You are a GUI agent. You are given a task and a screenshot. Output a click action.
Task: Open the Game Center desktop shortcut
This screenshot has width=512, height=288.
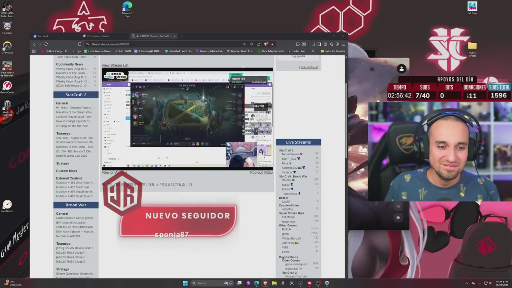pos(7,88)
